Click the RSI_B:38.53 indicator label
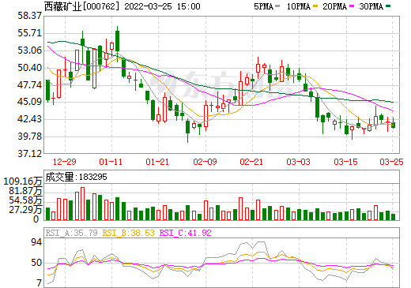Image resolution: width=411 pixels, height=288 pixels. pos(128,233)
